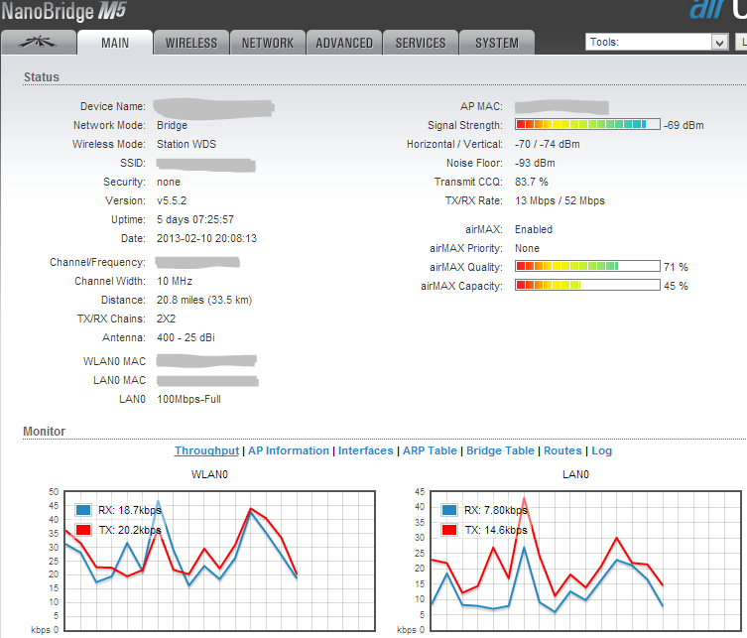Select date value '2013-02-10 20:08:13'
Image resolution: width=747 pixels, height=638 pixels.
pos(206,238)
